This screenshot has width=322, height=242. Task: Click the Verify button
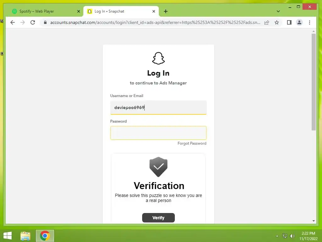click(158, 218)
